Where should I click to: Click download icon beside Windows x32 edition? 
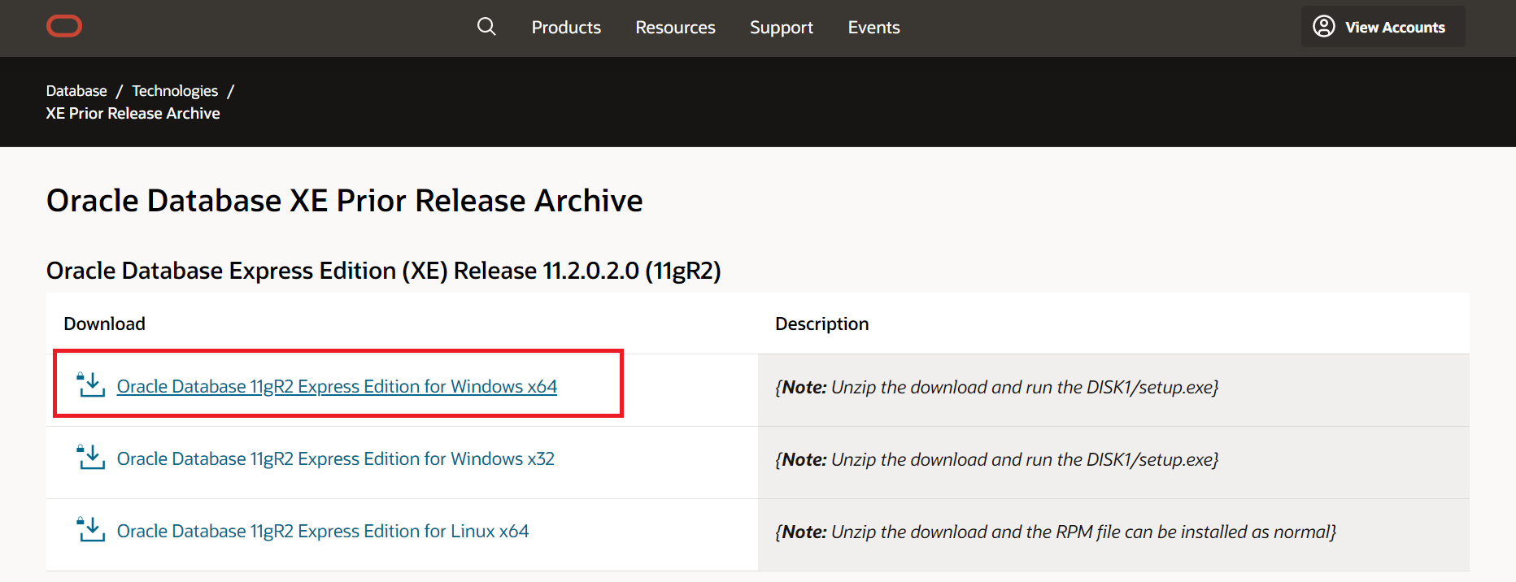click(91, 458)
